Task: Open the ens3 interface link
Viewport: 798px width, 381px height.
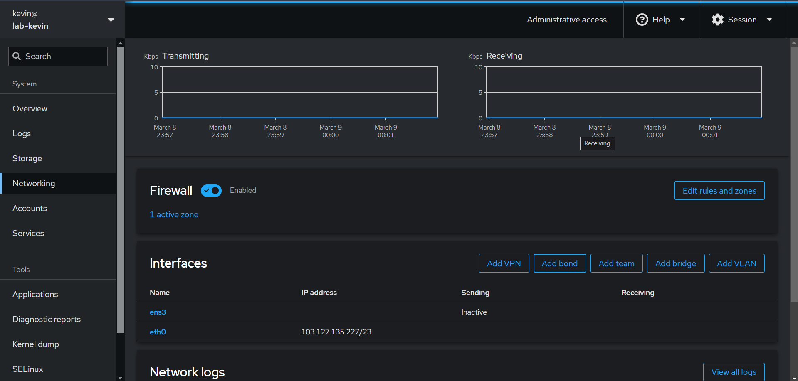Action: 158,312
